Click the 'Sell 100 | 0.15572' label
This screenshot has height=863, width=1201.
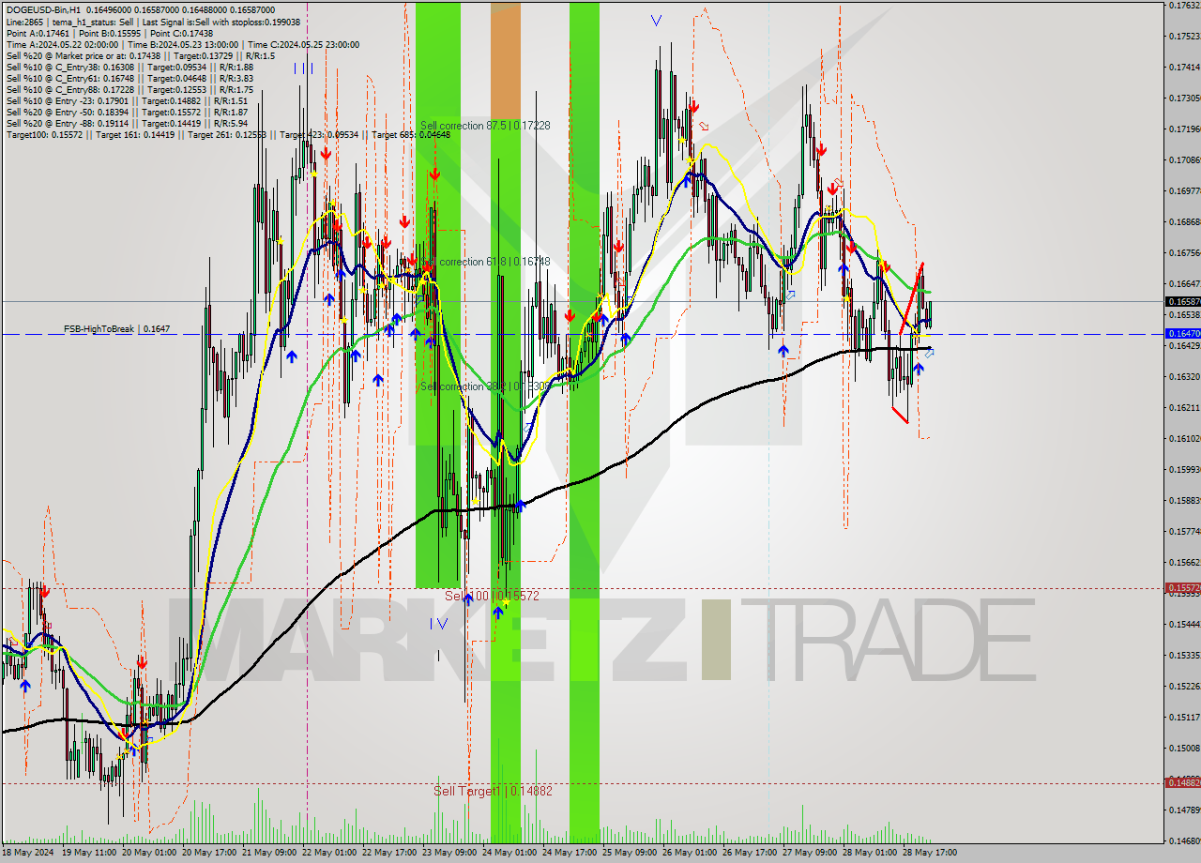[492, 597]
